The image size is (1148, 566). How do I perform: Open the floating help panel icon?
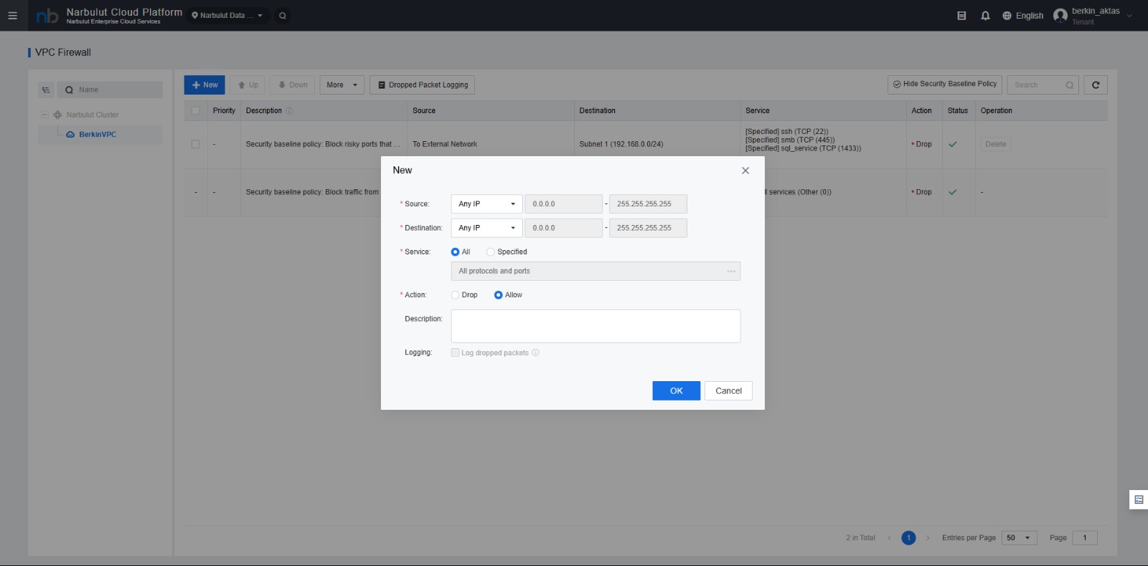(1138, 499)
